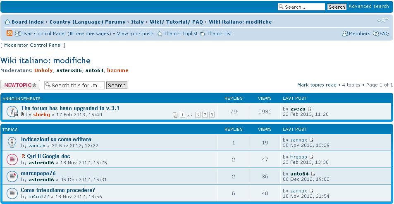The width and height of the screenshot is (394, 204).
Task: Click the view latest post icon by zsezo
Action: 310,109
